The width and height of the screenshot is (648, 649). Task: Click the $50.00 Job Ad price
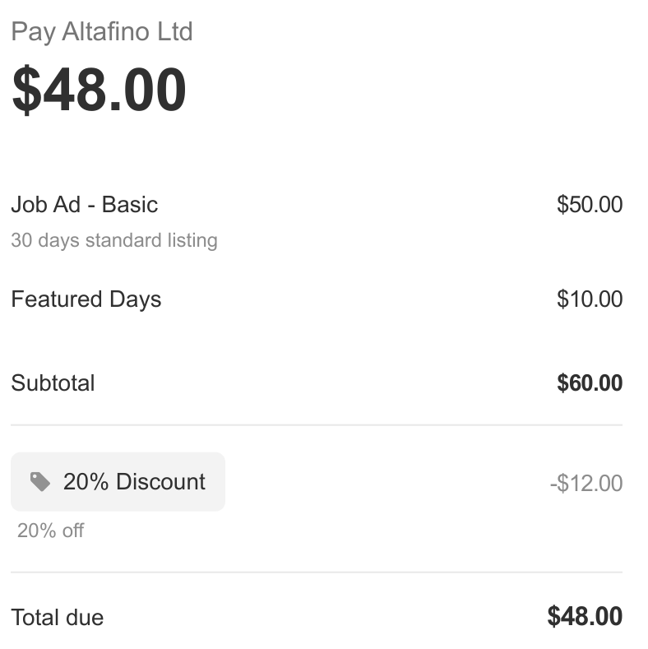pos(589,205)
